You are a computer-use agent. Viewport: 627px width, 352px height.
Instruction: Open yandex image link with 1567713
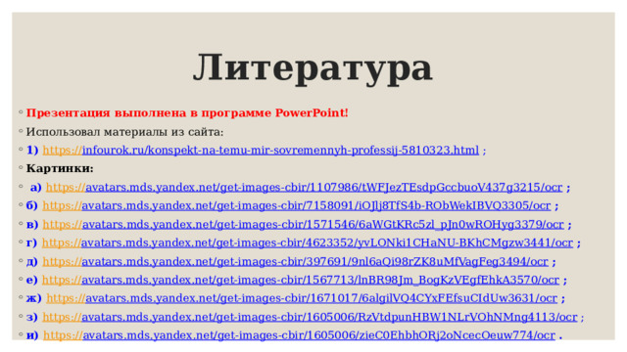tap(301, 280)
